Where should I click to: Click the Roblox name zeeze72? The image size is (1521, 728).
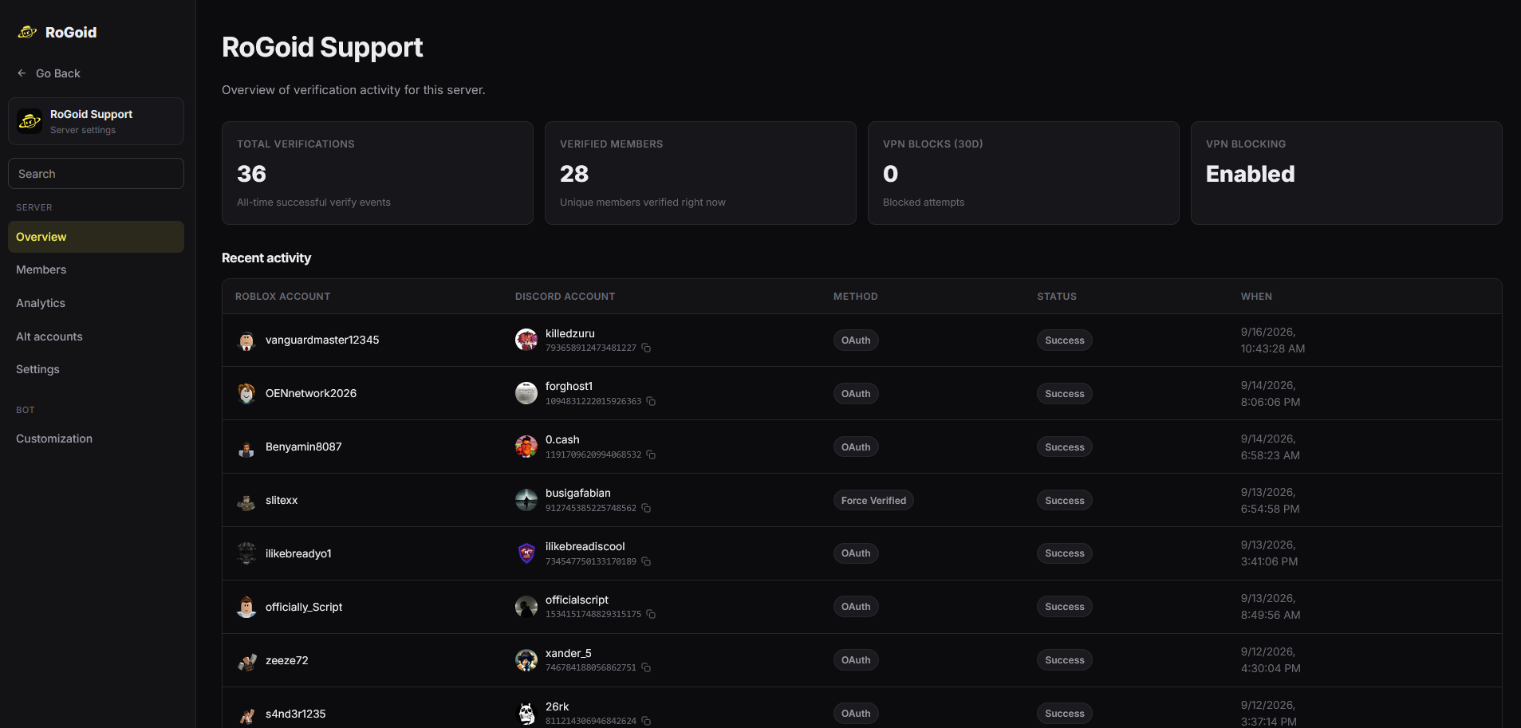click(287, 660)
